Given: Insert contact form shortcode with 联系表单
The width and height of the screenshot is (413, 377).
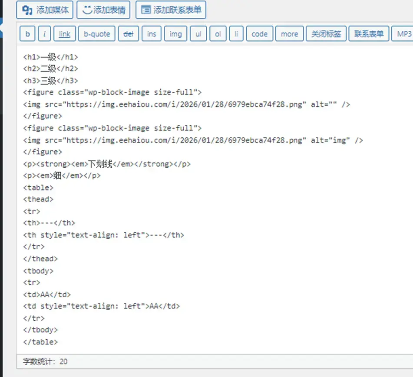Looking at the screenshot, I should (368, 34).
